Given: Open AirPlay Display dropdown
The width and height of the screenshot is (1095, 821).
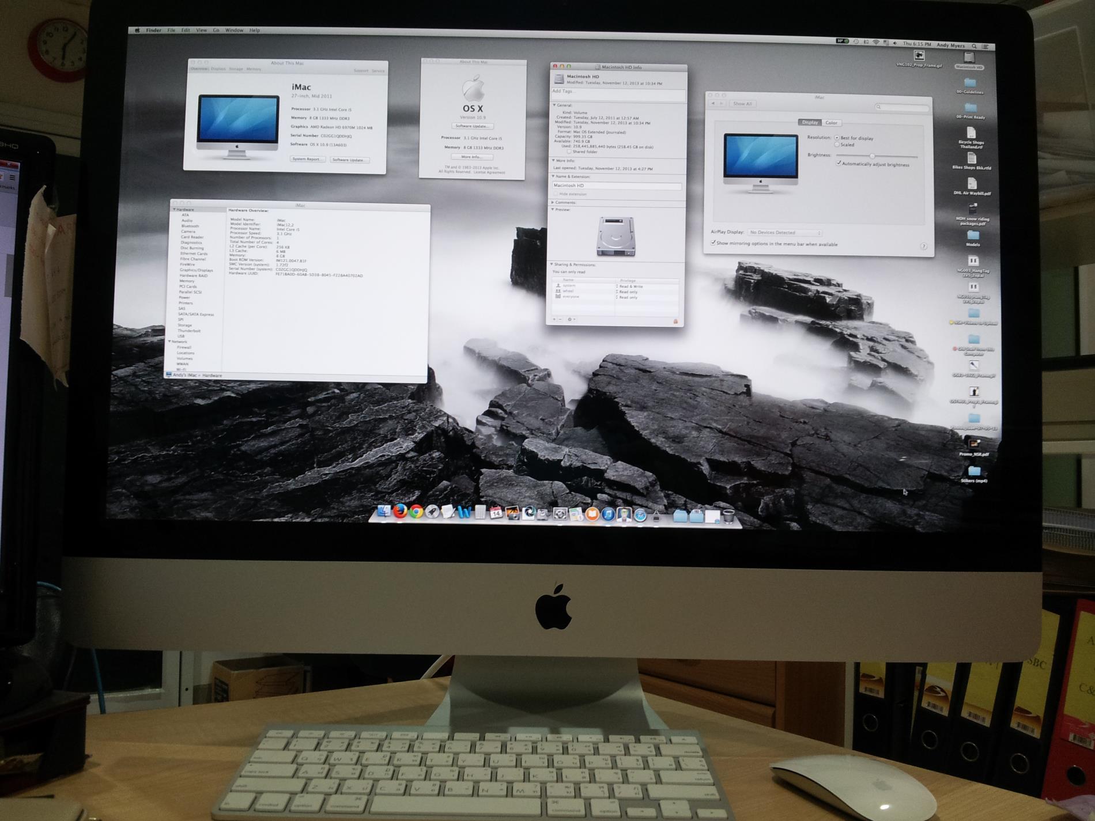Looking at the screenshot, I should pos(785,233).
